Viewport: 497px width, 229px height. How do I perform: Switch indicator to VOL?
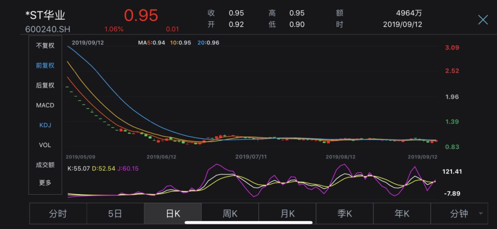45,145
